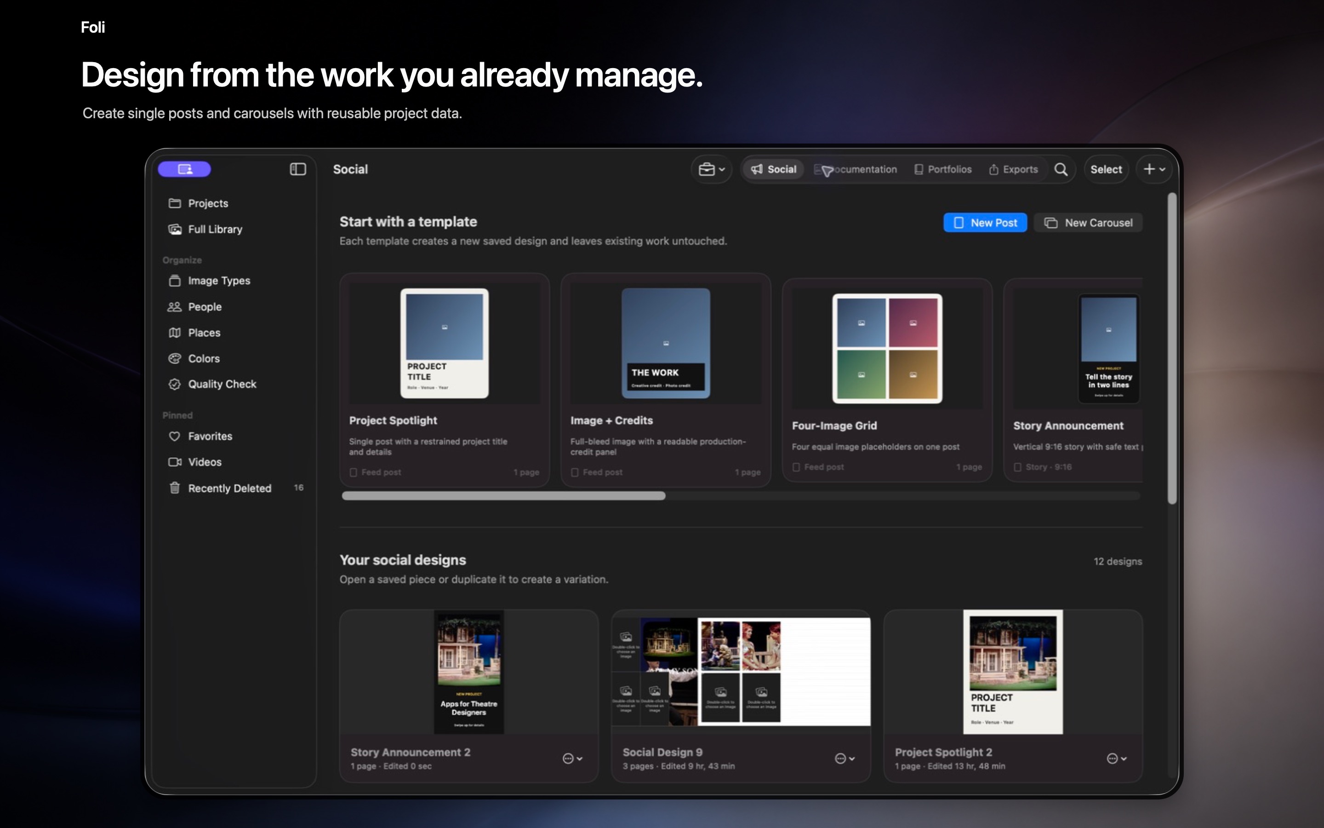Click the "Social Design 9" design name
The height and width of the screenshot is (828, 1324).
(x=662, y=752)
